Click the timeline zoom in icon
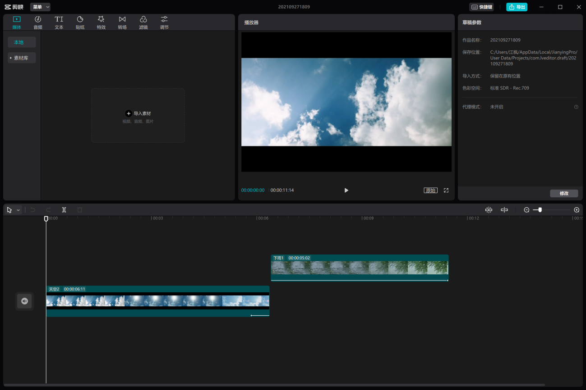This screenshot has width=586, height=390. [x=577, y=210]
